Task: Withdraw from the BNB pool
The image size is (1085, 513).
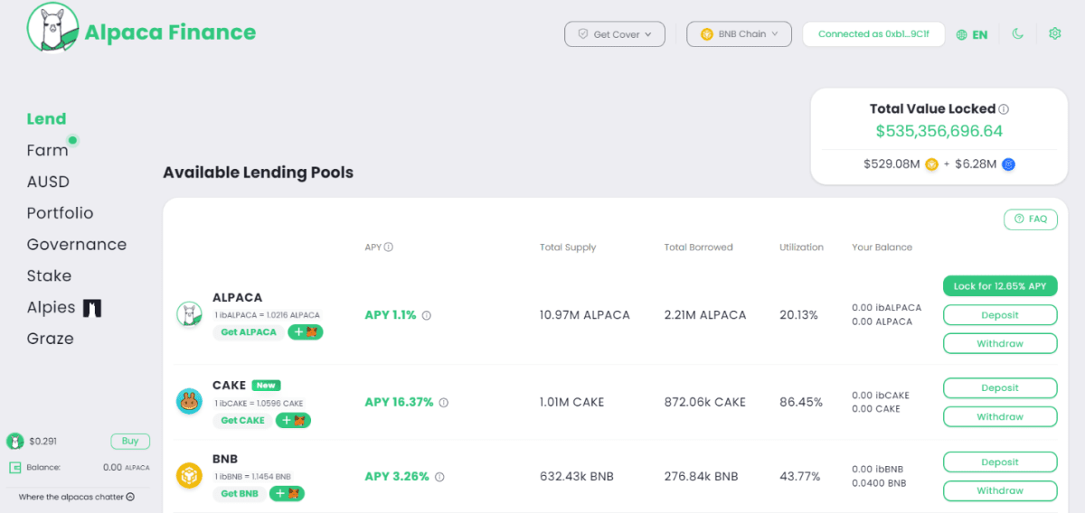Action: 1000,490
